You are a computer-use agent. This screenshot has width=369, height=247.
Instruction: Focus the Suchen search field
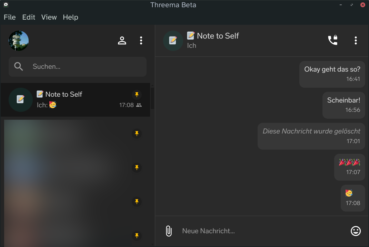86,67
